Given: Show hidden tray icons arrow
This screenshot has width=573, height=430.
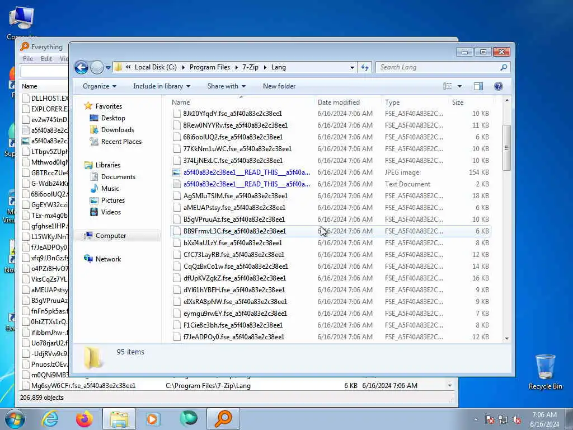Looking at the screenshot, I should coord(476,420).
